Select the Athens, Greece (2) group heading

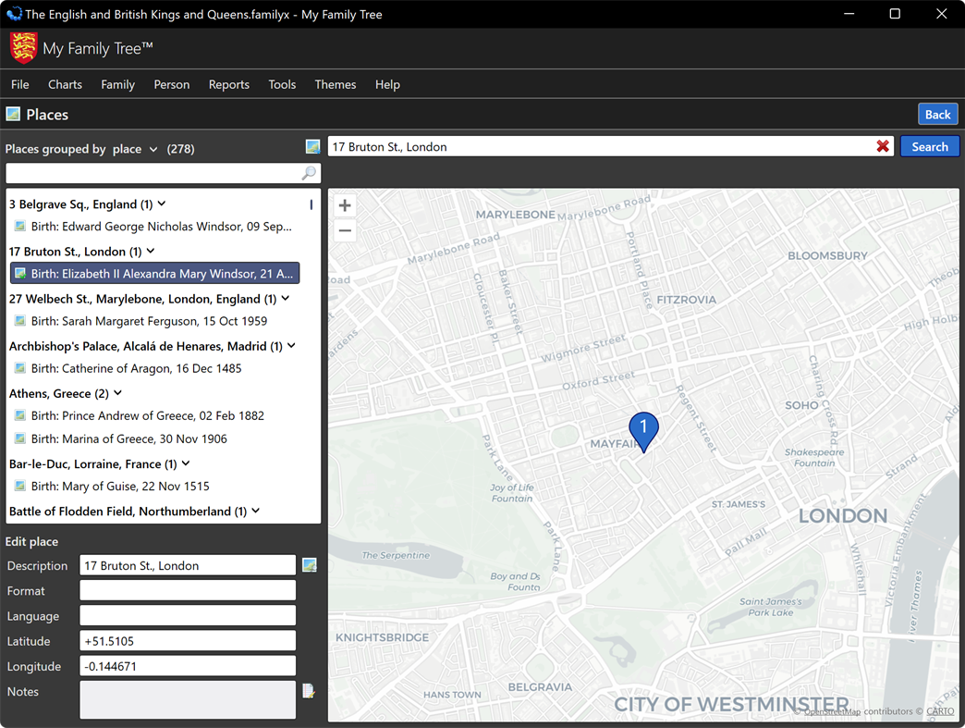(x=59, y=393)
